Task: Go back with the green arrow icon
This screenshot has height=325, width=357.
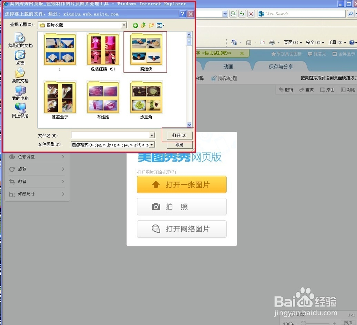Action: tap(135, 25)
